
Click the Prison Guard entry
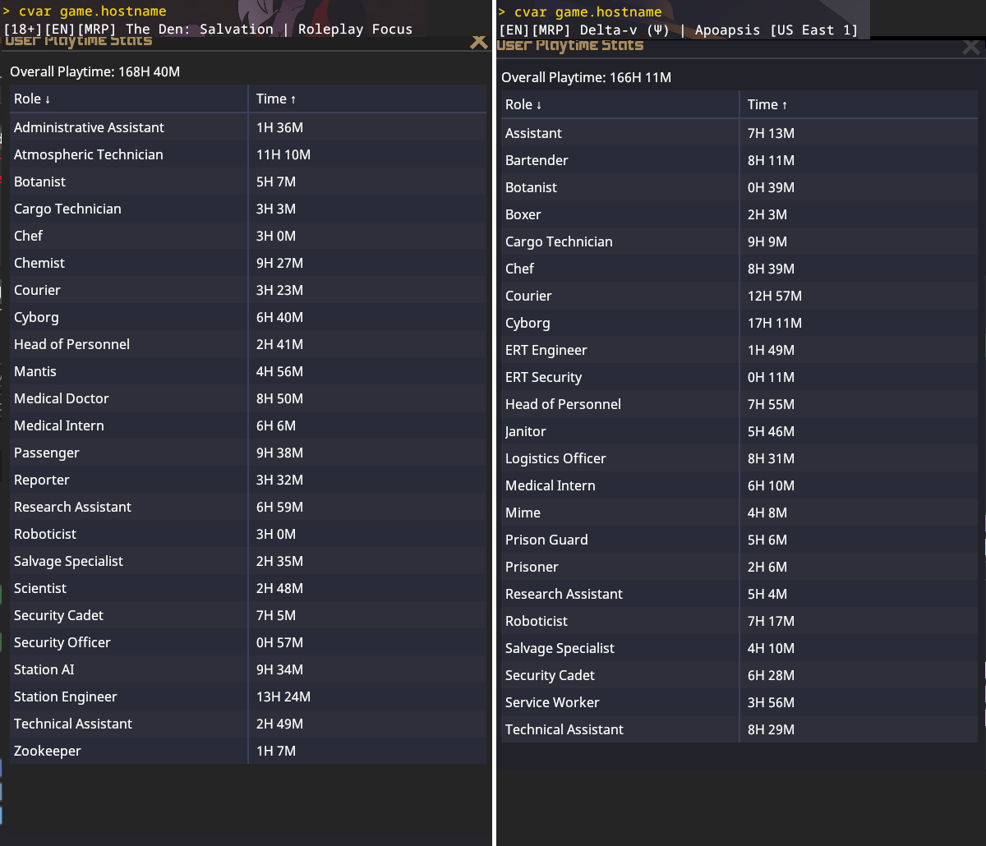pyautogui.click(x=546, y=540)
